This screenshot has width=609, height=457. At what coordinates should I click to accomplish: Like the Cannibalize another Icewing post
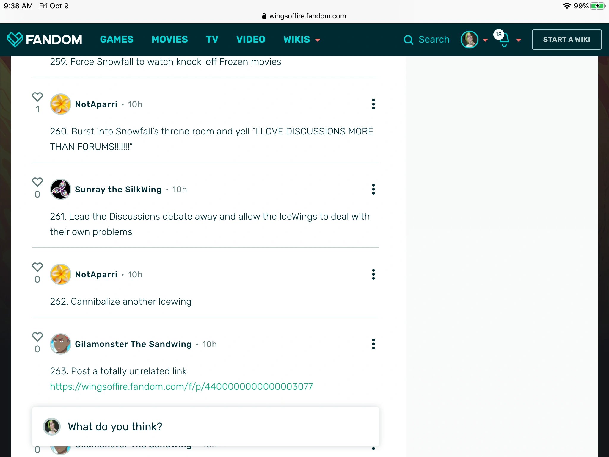tap(37, 267)
